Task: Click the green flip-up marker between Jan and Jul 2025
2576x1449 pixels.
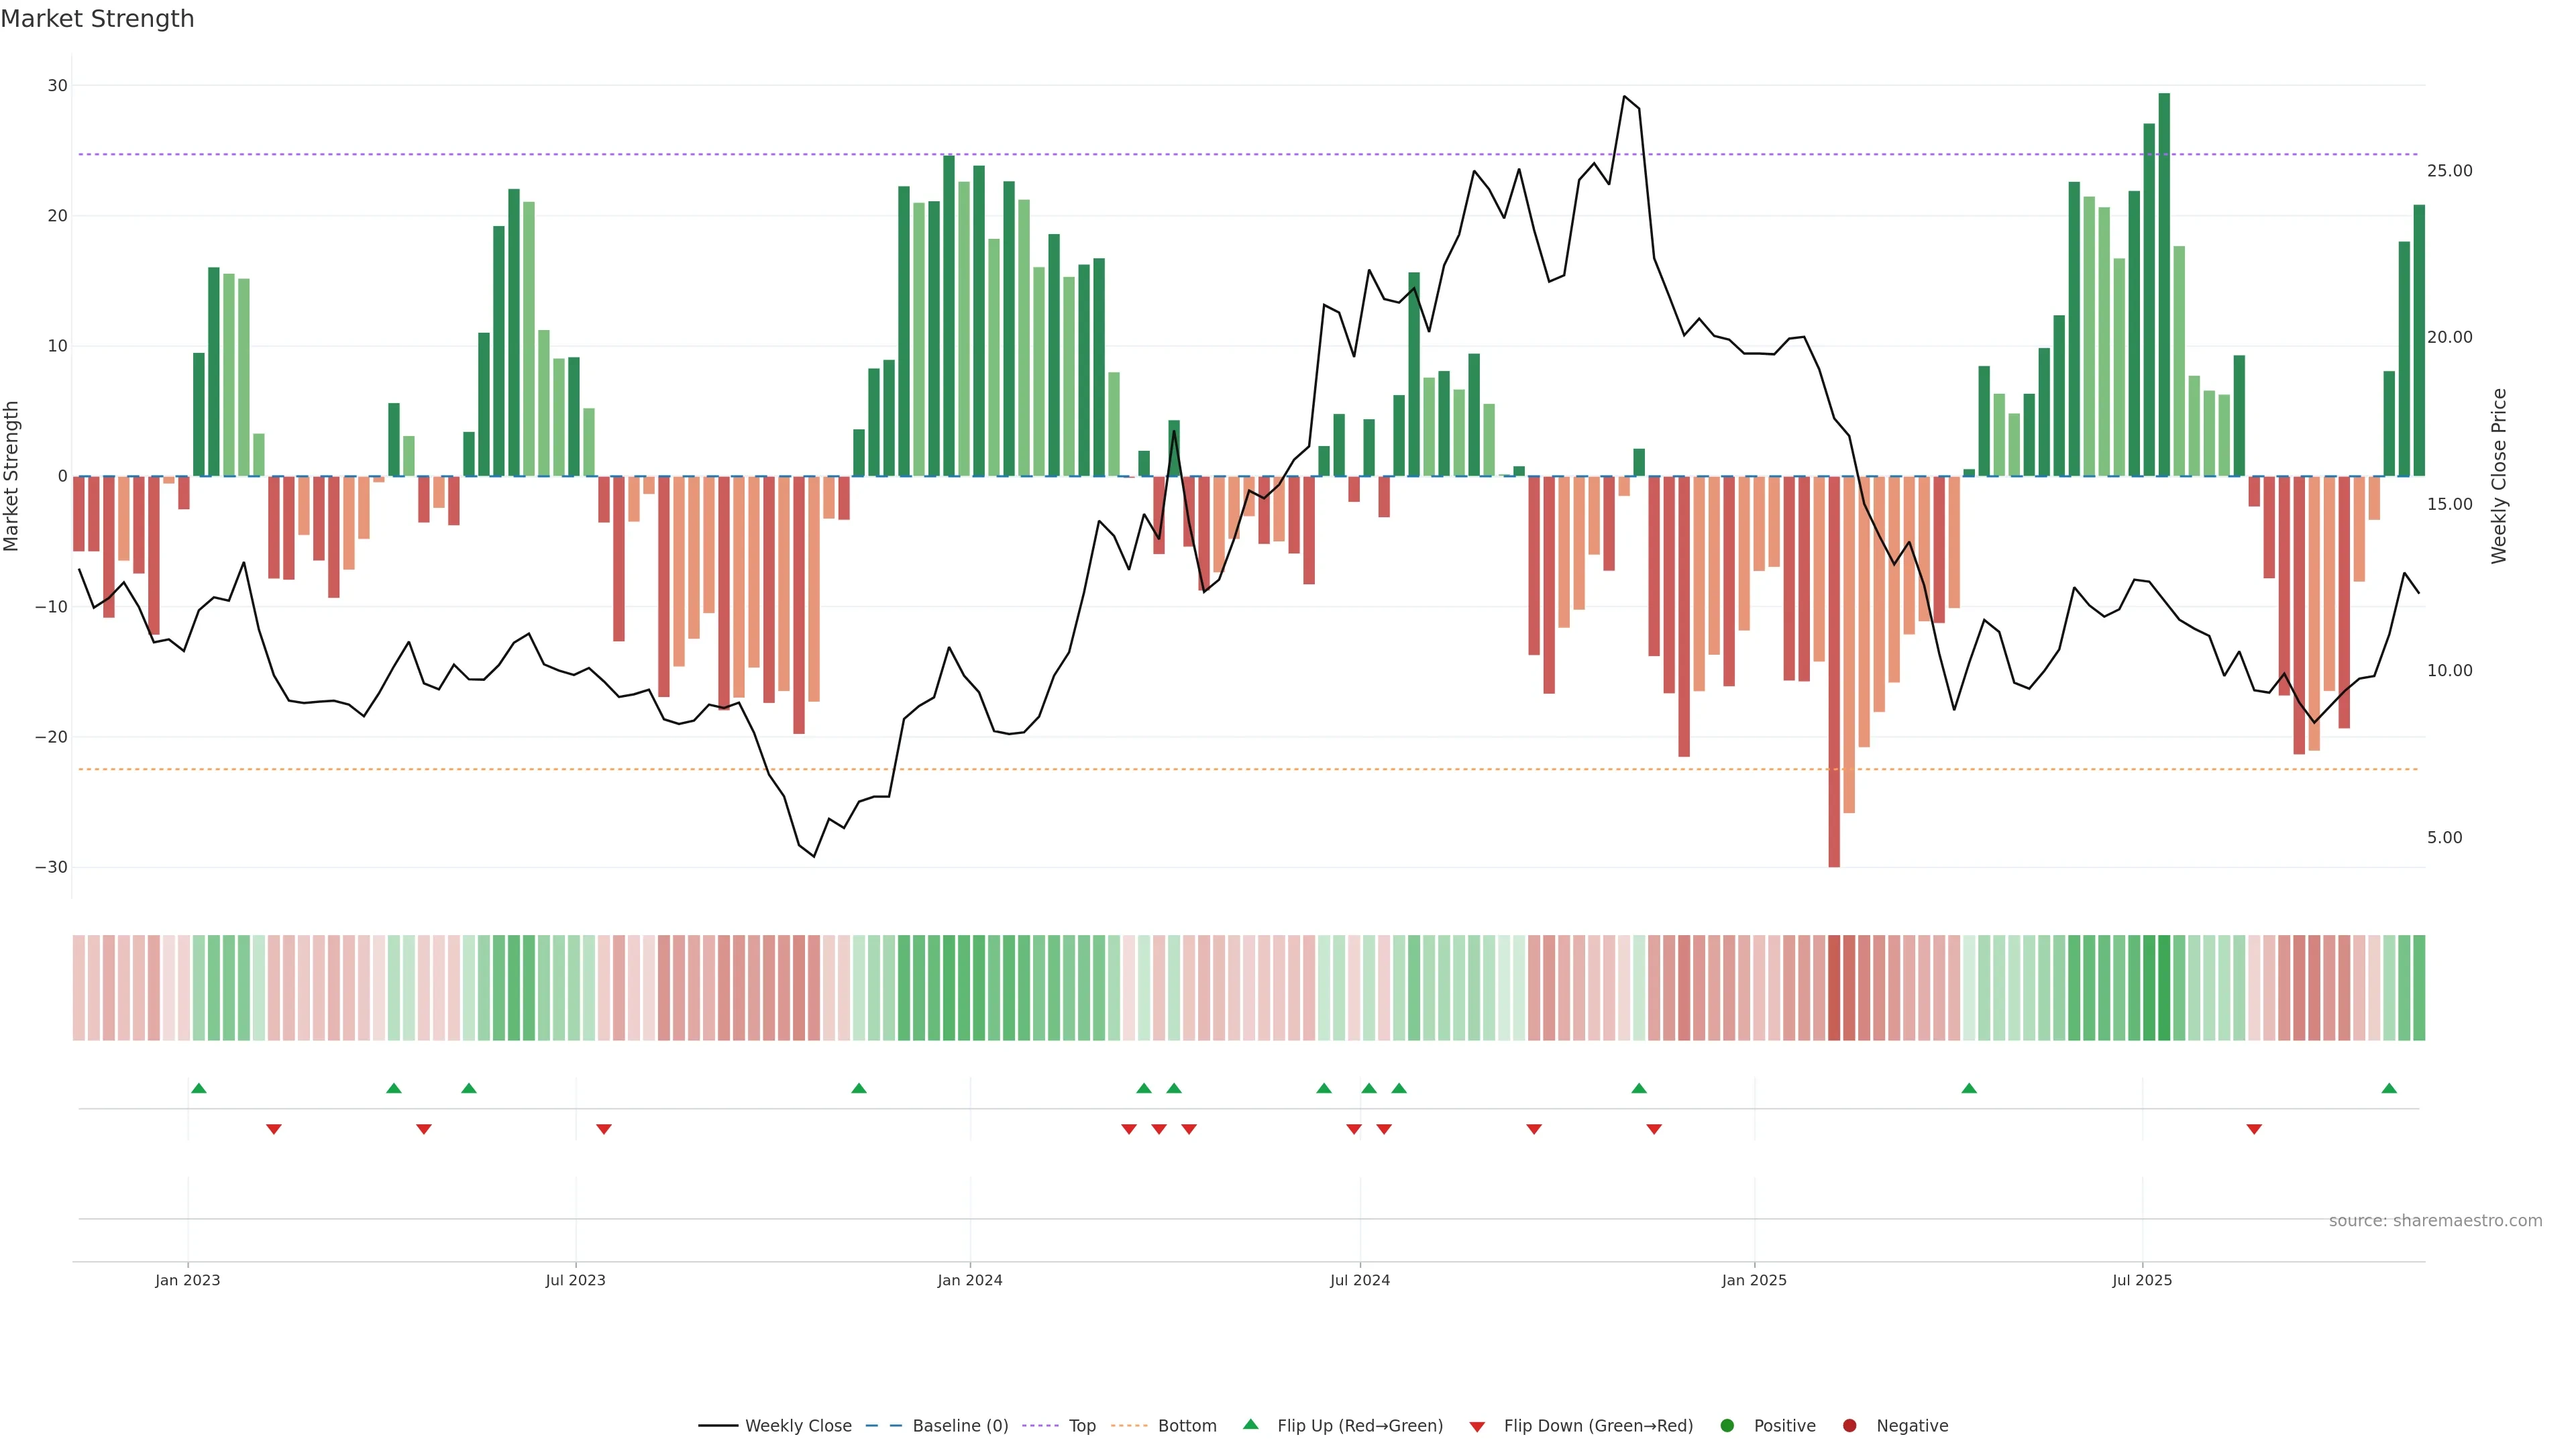Action: (1969, 1088)
